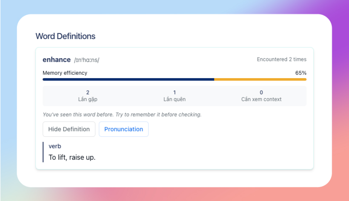
Task: Click the "Encountered 2 times" text
Action: pyautogui.click(x=281, y=59)
